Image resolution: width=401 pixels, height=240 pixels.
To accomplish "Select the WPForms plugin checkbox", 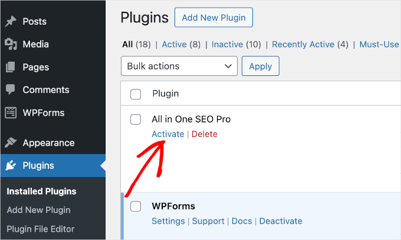I will pyautogui.click(x=136, y=206).
